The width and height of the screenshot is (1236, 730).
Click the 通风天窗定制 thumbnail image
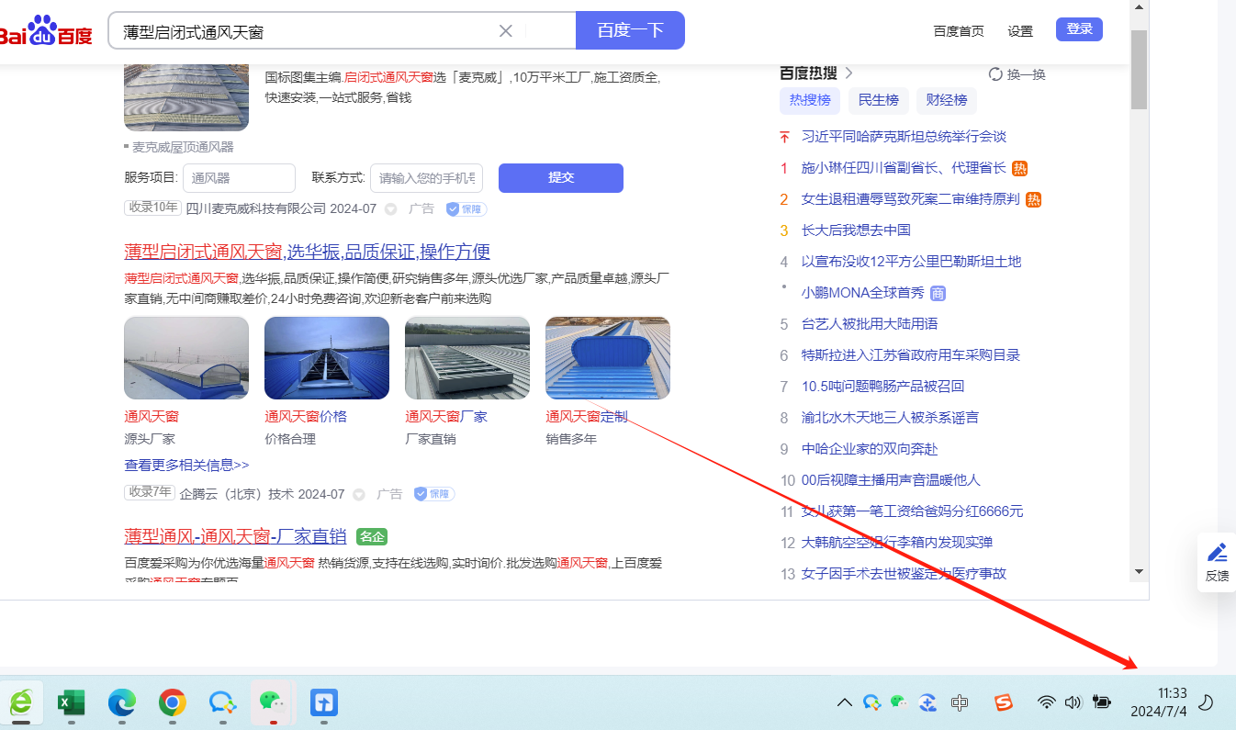[608, 358]
